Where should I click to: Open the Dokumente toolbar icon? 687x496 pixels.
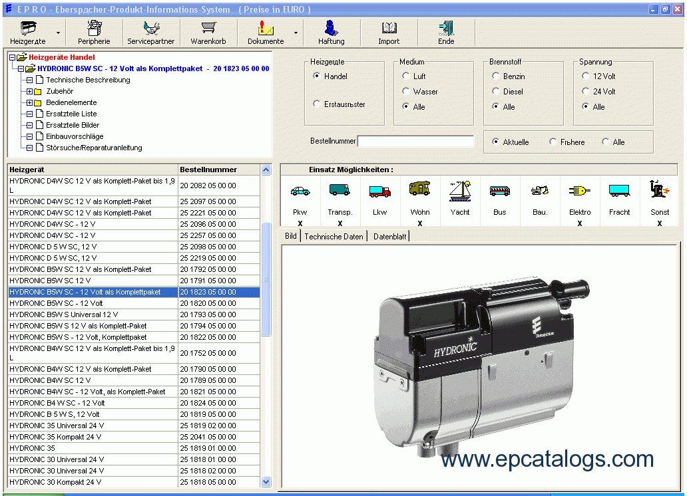point(266,29)
